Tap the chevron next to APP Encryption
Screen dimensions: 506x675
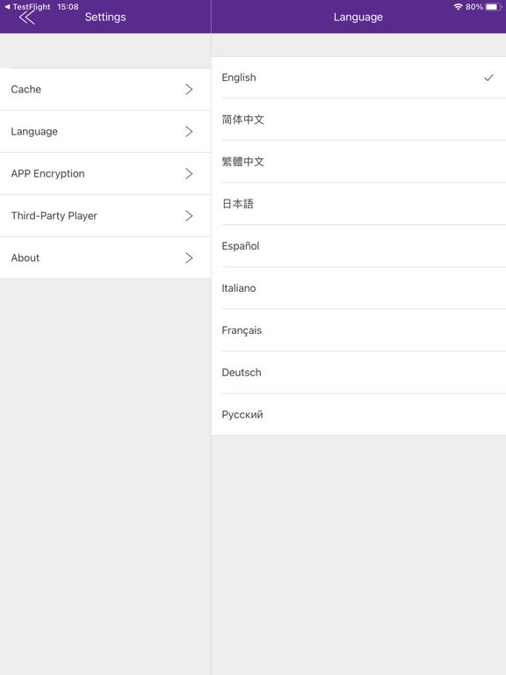point(189,173)
